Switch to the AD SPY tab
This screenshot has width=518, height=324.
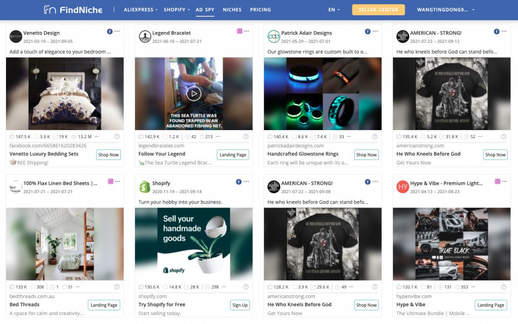point(205,10)
